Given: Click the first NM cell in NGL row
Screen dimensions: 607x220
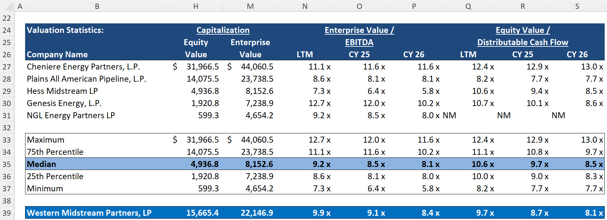Looking at the screenshot, I should click(x=449, y=115).
